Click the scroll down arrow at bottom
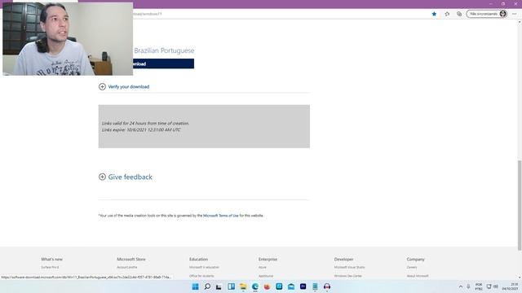This screenshot has height=293, width=522. 520,278
